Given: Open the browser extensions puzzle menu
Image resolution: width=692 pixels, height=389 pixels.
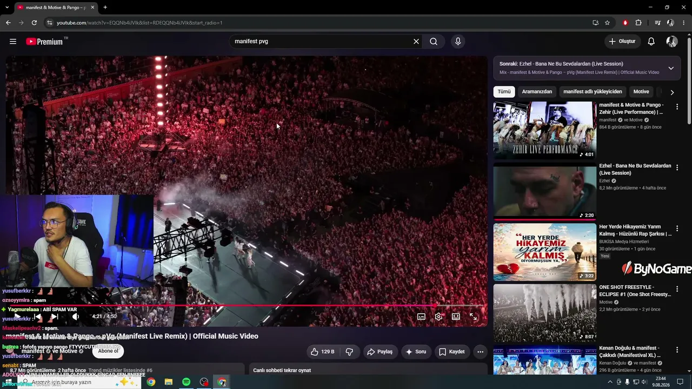Looking at the screenshot, I should pos(638,23).
